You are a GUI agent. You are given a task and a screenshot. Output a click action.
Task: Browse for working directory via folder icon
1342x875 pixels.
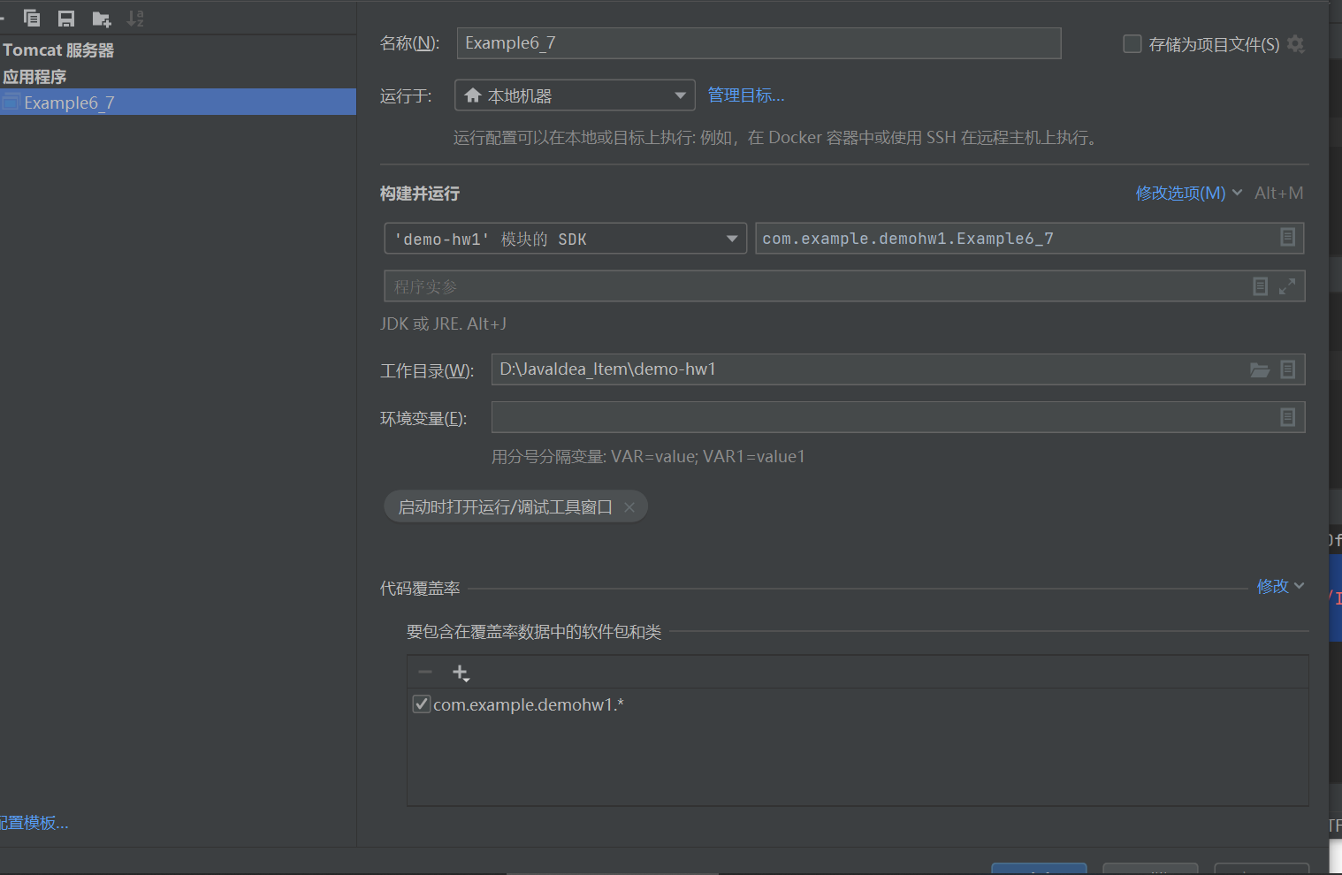click(x=1259, y=369)
